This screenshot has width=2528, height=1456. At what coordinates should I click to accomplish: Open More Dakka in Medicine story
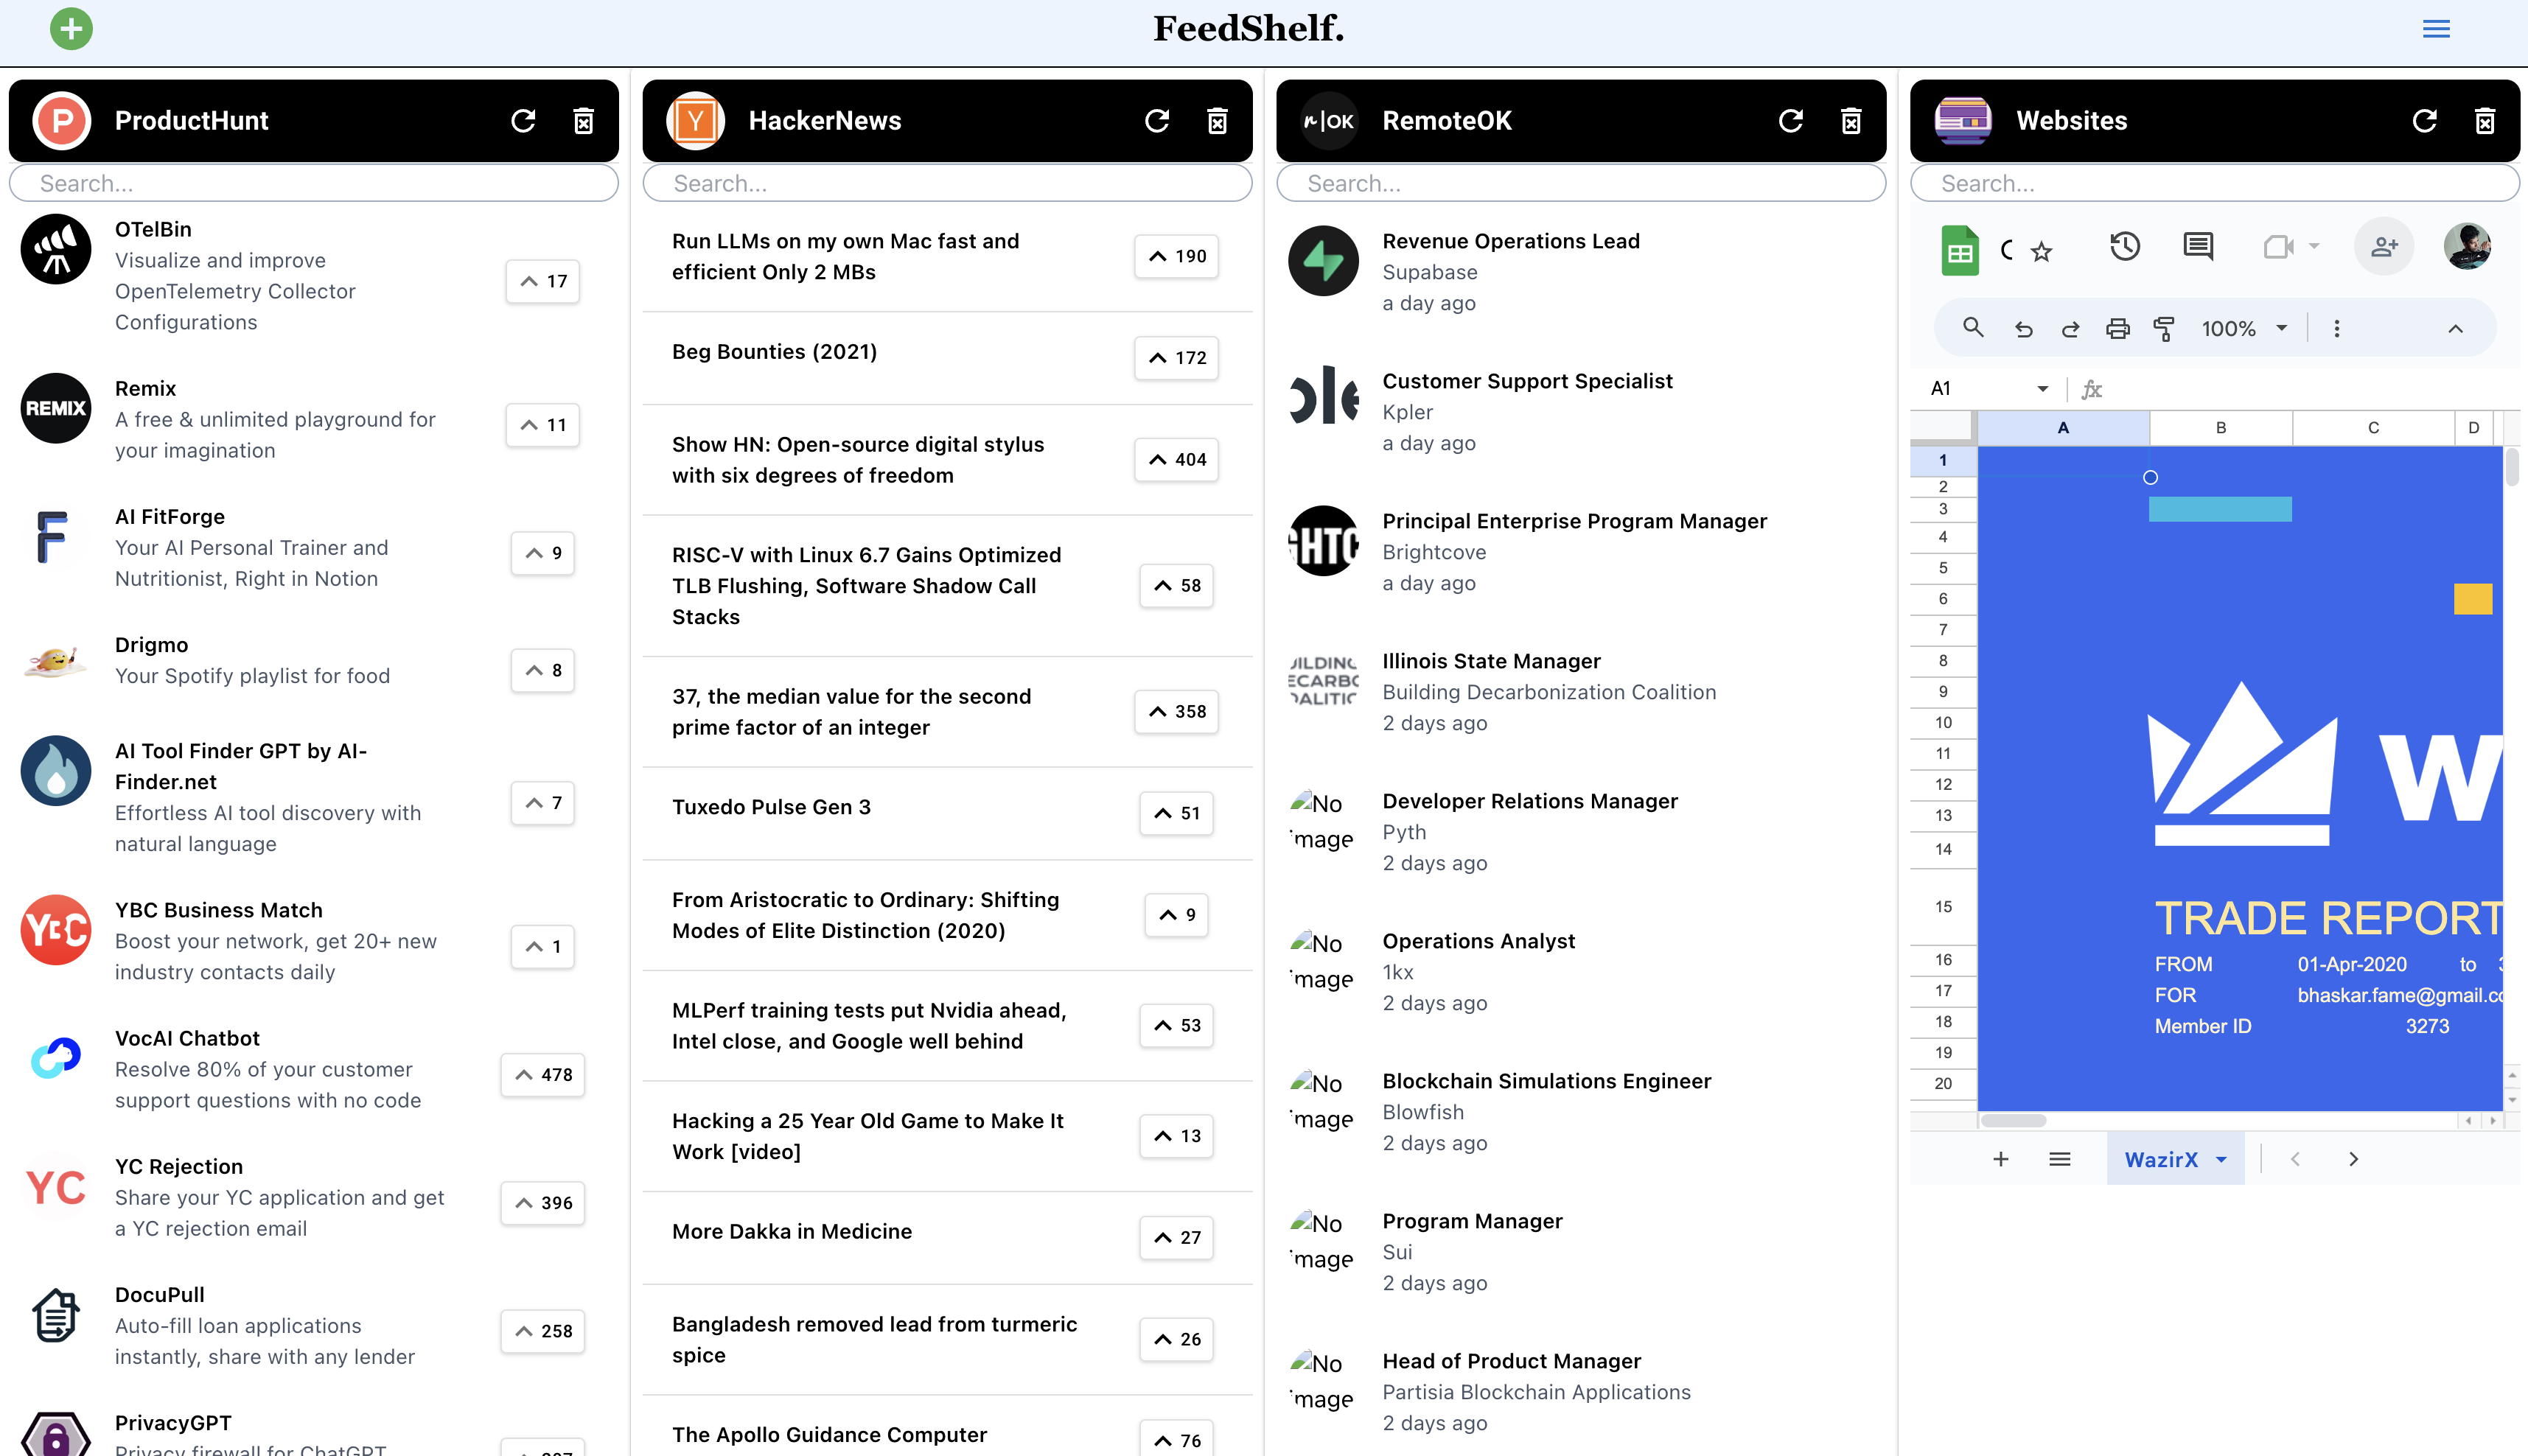[x=791, y=1232]
